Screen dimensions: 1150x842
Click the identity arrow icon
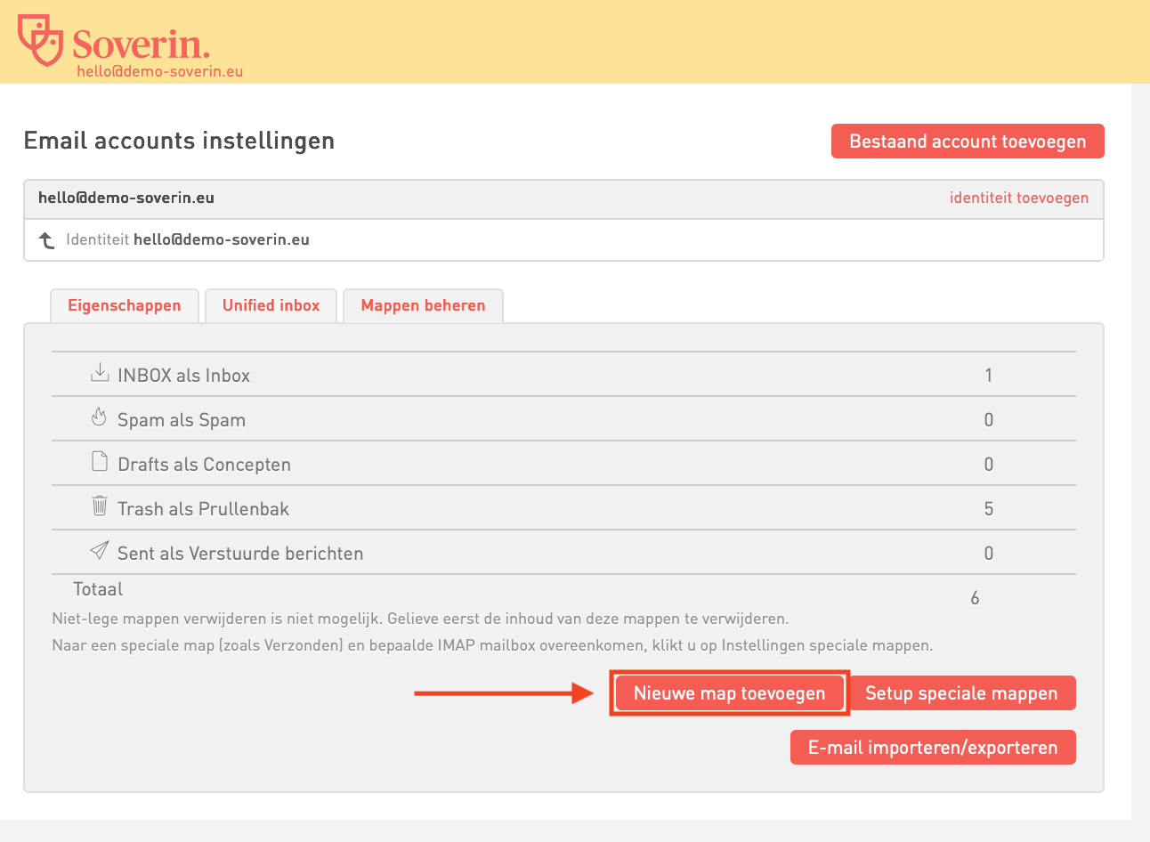point(47,240)
